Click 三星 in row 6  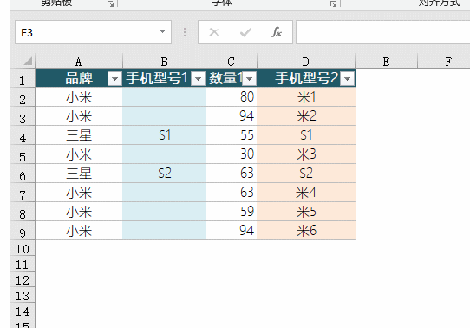coord(79,174)
